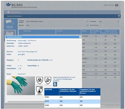This screenshot has height=109, width=125.
Task: Select the GG70 row in GISCODE table
Action: point(72,101)
